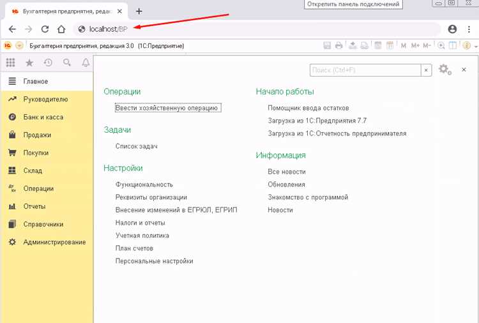Open navigation settings gear icon
This screenshot has width=479, height=323.
[445, 70]
